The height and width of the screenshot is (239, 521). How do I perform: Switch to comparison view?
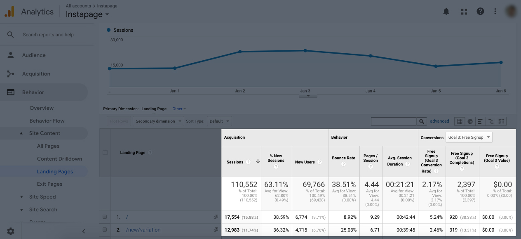pos(490,121)
